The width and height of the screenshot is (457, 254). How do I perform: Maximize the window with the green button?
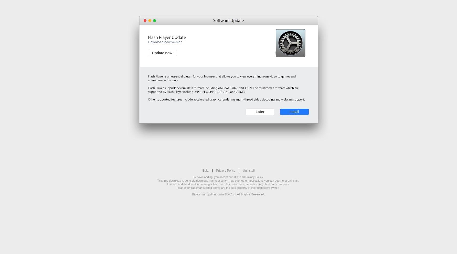[x=154, y=21]
